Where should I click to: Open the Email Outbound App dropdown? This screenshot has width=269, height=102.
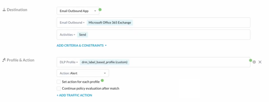click(x=78, y=11)
